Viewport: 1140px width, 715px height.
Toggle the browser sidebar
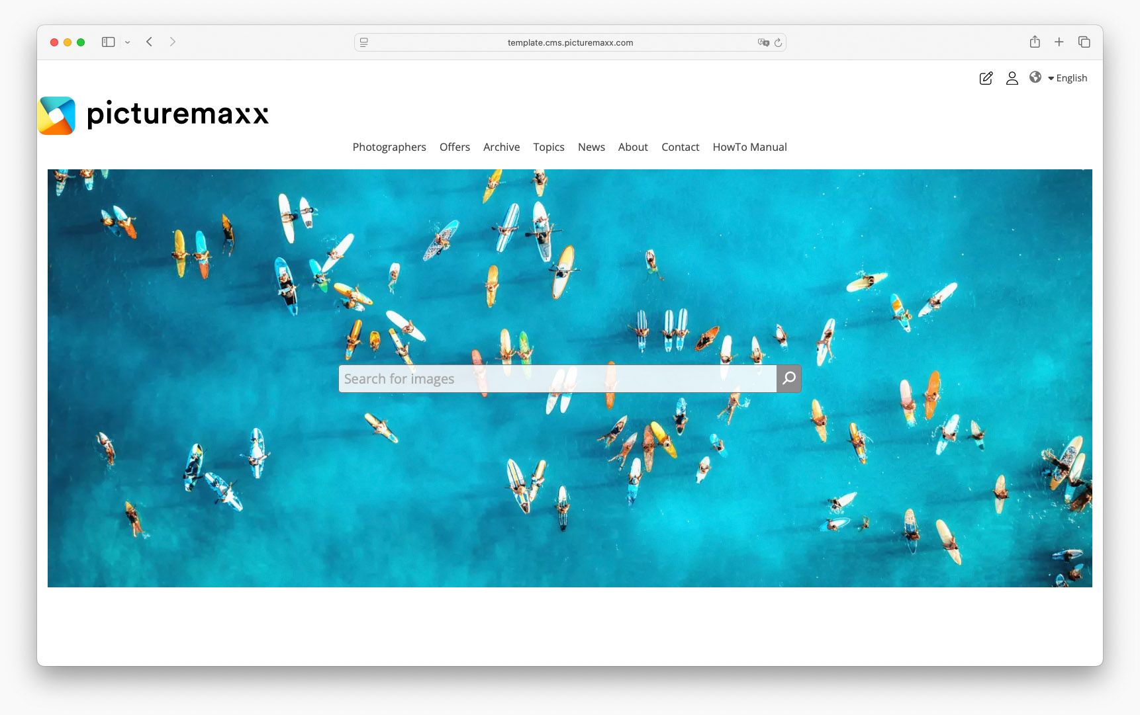click(108, 42)
